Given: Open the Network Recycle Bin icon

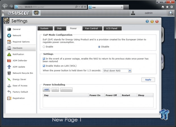Looking at the screenshot, I should point(9,73).
